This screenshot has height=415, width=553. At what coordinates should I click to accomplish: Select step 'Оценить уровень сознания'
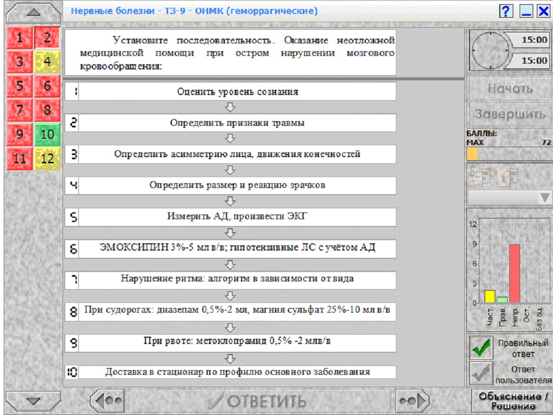pyautogui.click(x=230, y=92)
